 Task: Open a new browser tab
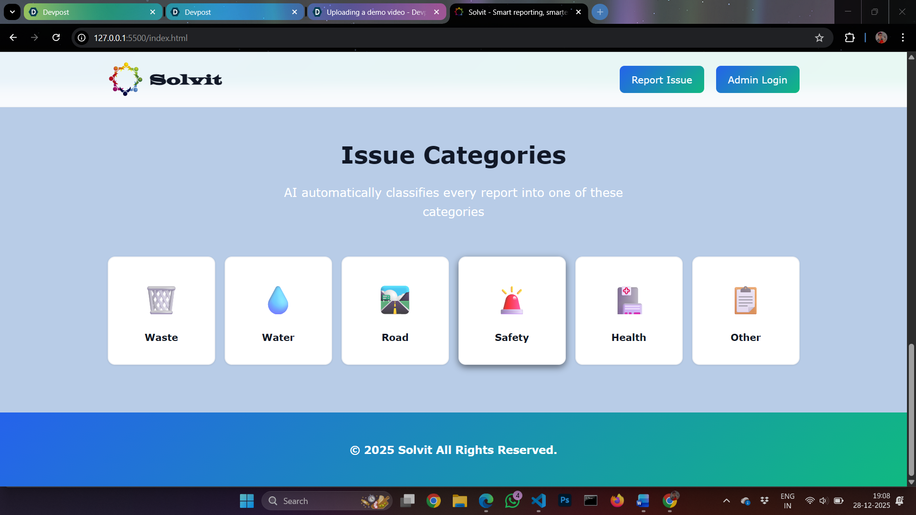click(x=600, y=12)
